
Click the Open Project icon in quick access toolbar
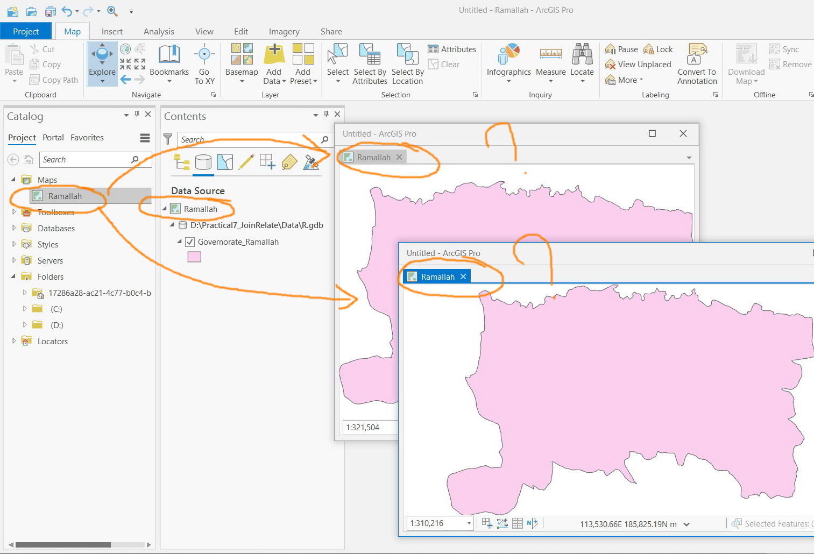[x=32, y=11]
